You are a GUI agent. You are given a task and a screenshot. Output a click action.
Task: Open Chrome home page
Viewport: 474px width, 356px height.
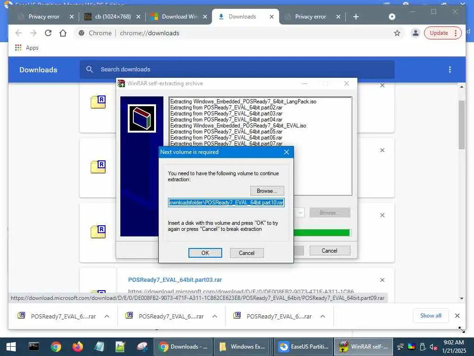[x=63, y=33]
